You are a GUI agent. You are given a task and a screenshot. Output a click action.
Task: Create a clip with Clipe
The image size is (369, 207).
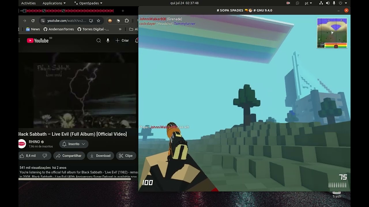coord(126,156)
